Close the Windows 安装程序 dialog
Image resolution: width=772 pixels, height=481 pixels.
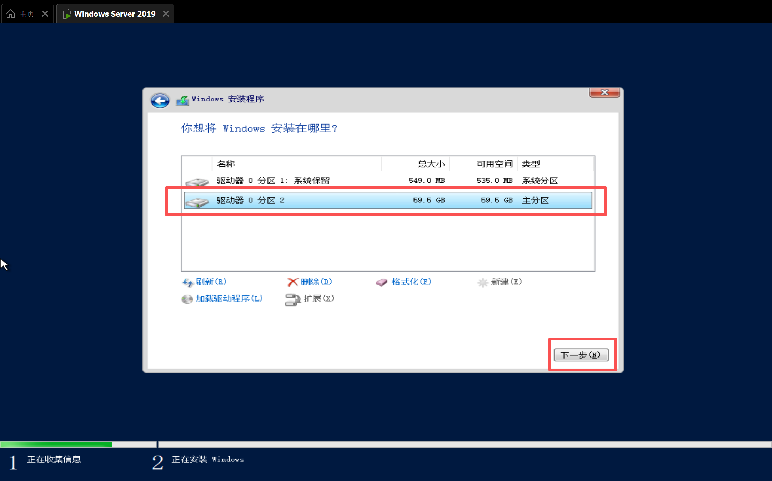pos(605,92)
